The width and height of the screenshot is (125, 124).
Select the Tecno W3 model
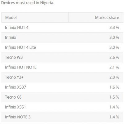(x=14, y=57)
